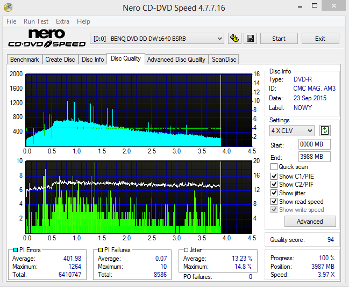Switch to Advanced Disc Quality tab

point(176,60)
